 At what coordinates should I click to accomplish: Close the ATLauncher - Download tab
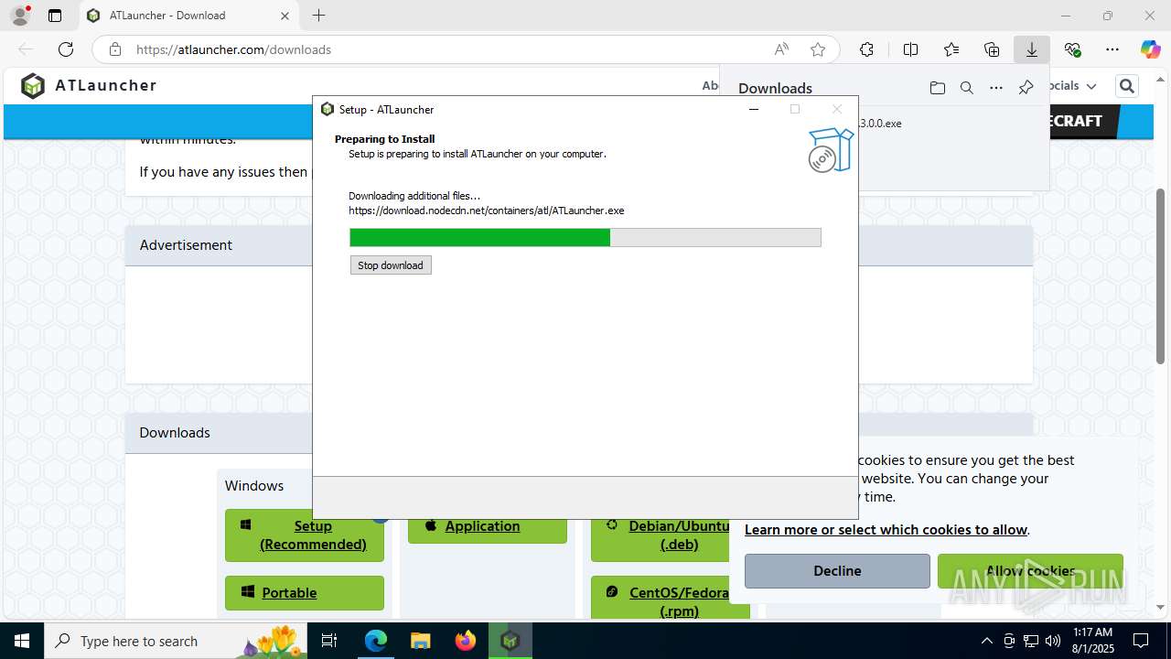click(285, 16)
